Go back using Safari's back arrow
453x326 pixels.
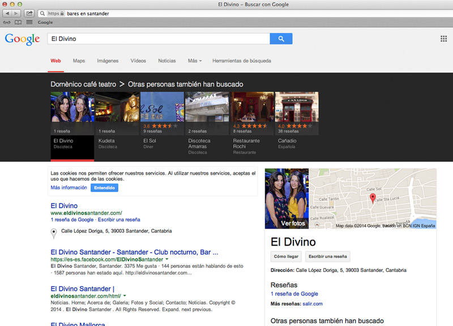click(x=8, y=13)
